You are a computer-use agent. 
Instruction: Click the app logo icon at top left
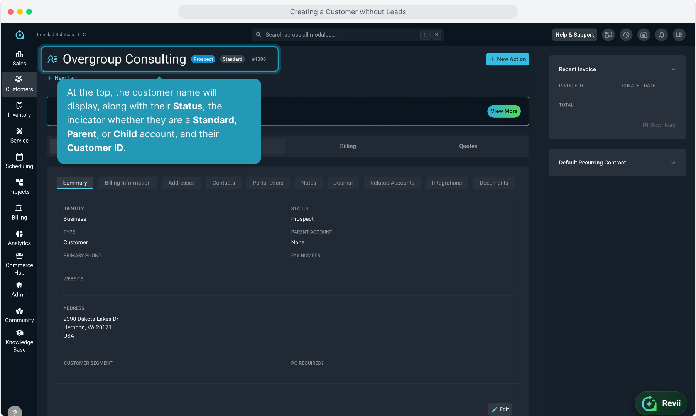click(19, 35)
